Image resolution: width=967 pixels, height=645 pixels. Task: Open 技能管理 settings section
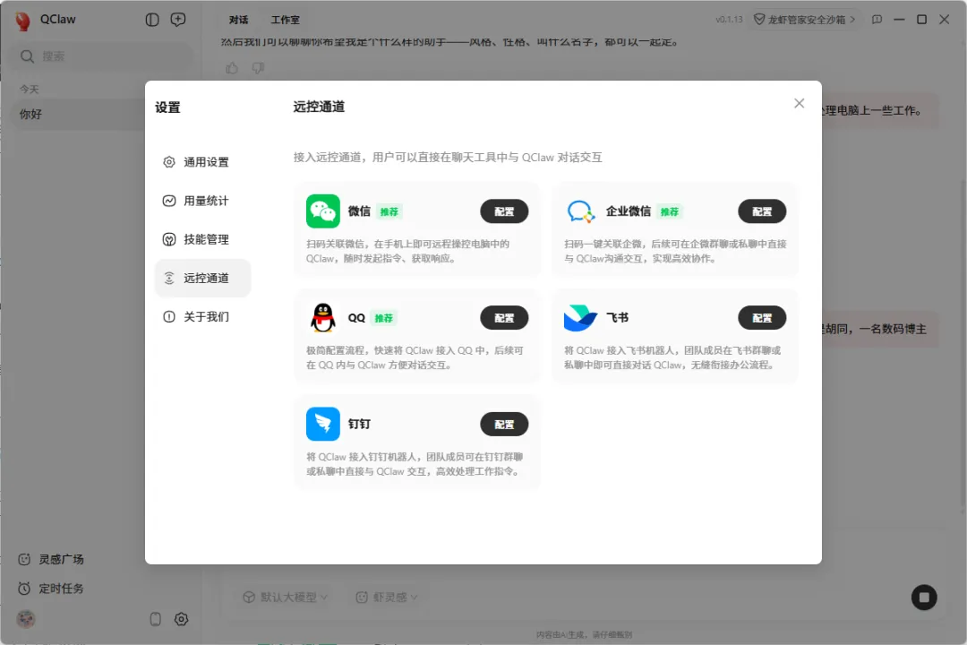point(203,239)
